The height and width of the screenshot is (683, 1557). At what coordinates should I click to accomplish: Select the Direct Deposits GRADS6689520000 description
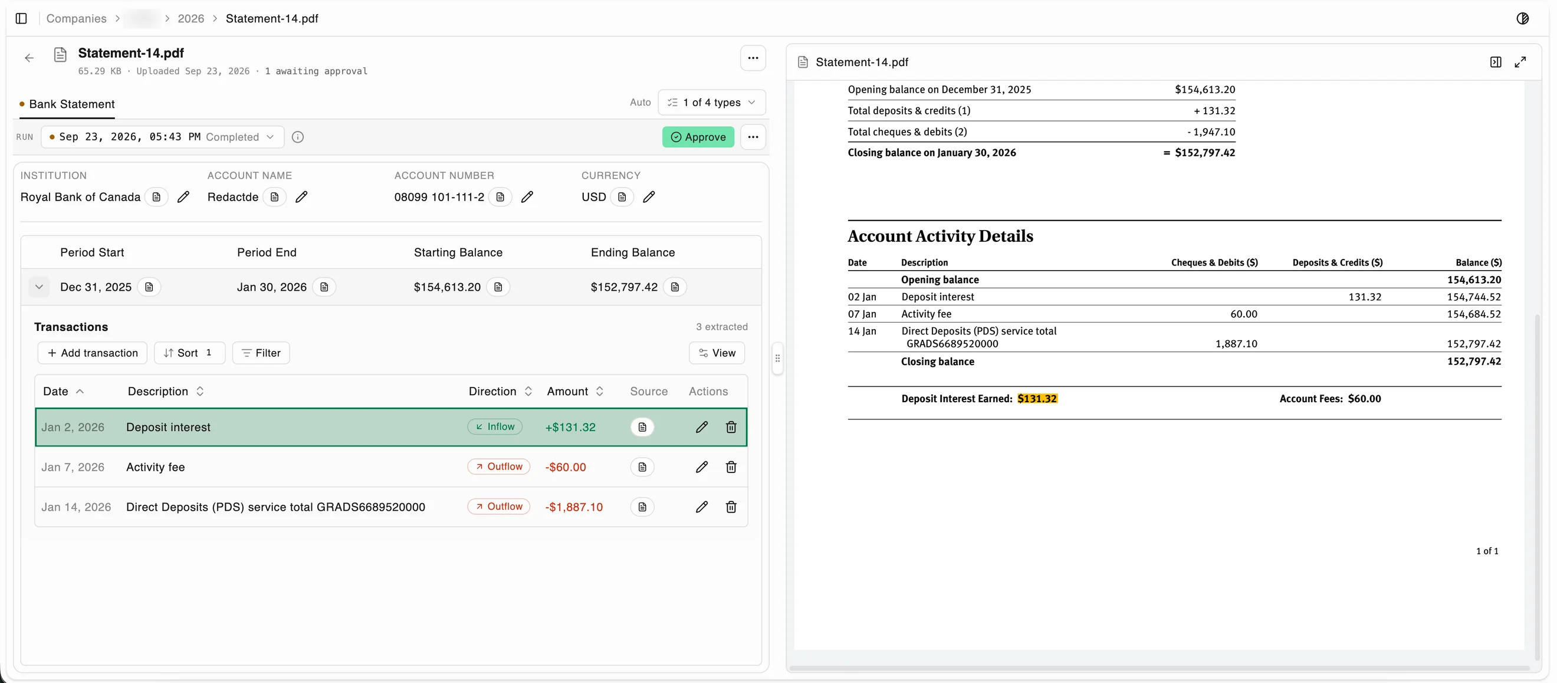(x=275, y=507)
